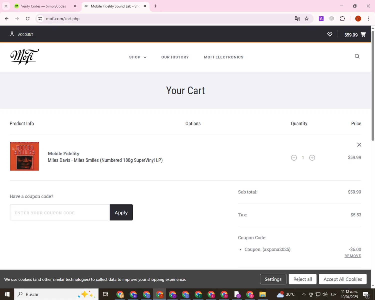
Task: Open MOFI ELECTRONICS menu item
Action: click(223, 57)
